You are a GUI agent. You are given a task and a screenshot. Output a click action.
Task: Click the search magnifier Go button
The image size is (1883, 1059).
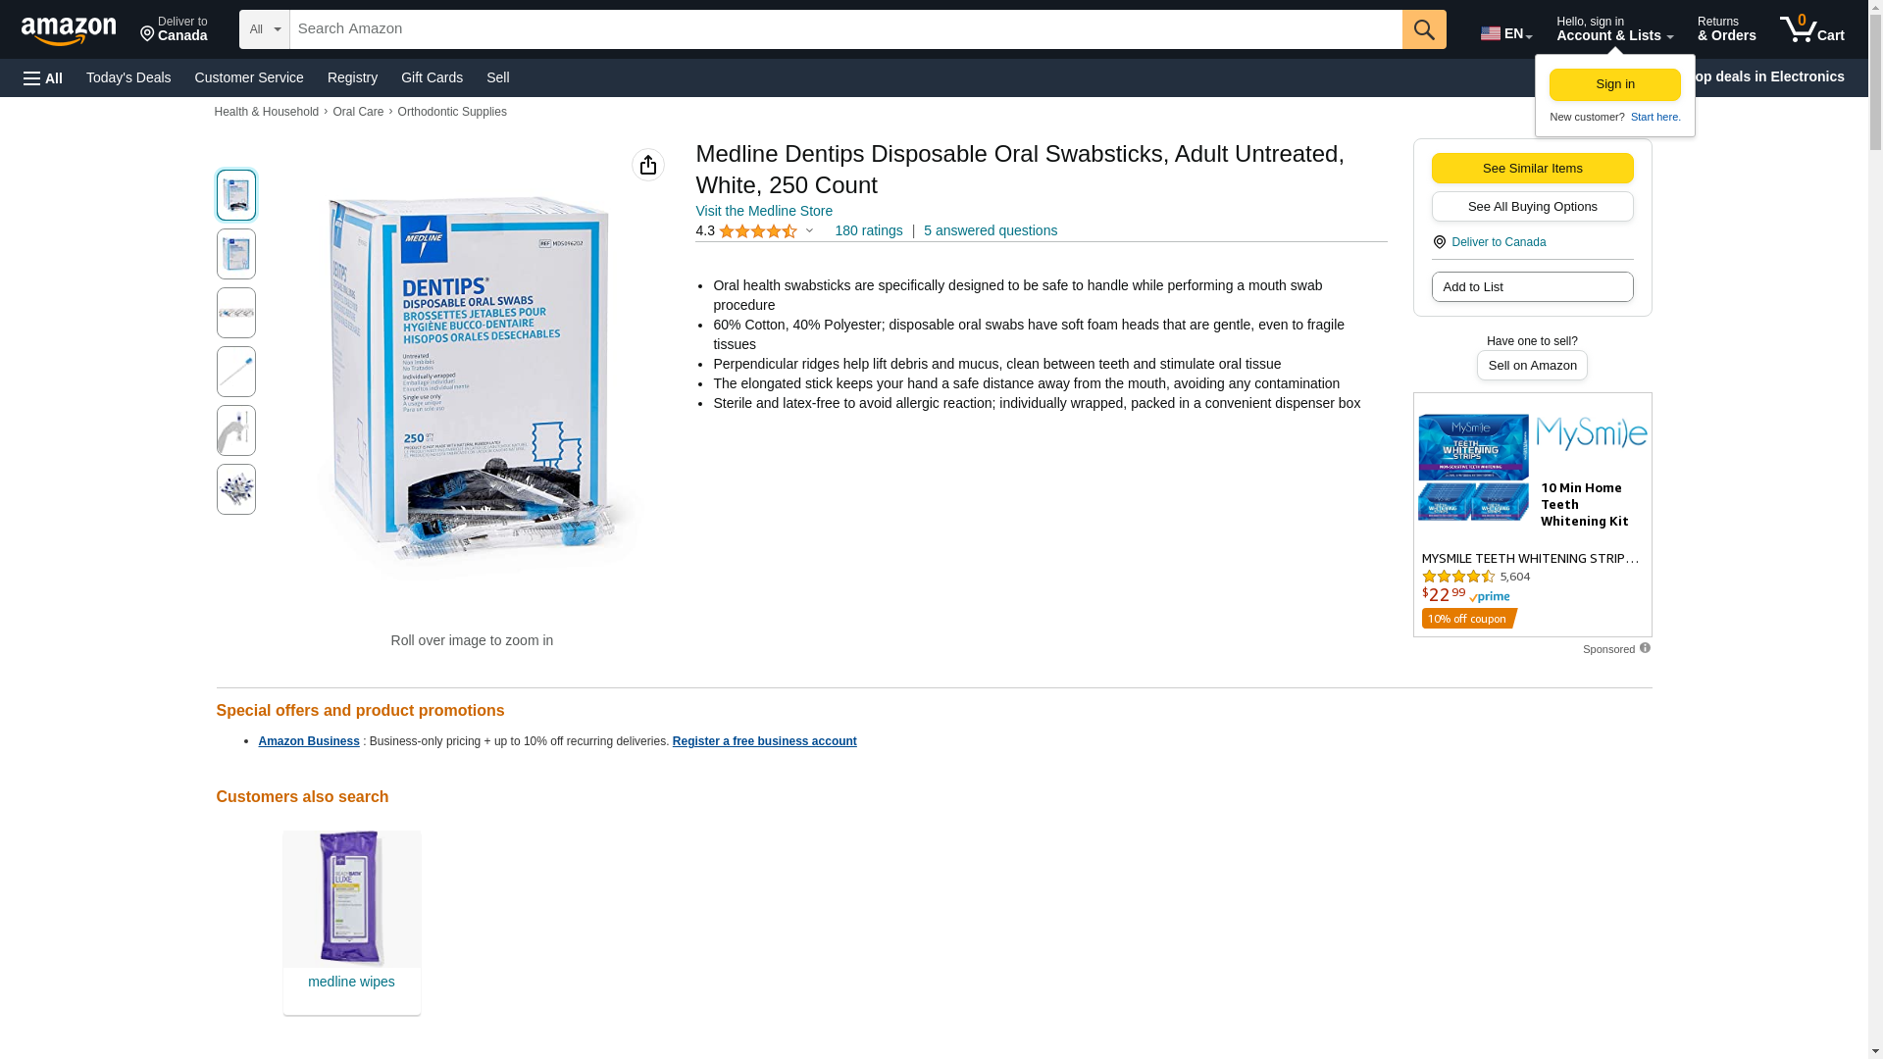(x=1424, y=29)
